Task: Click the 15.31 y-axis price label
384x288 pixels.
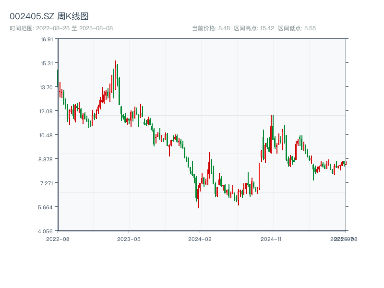Action: pyautogui.click(x=47, y=63)
